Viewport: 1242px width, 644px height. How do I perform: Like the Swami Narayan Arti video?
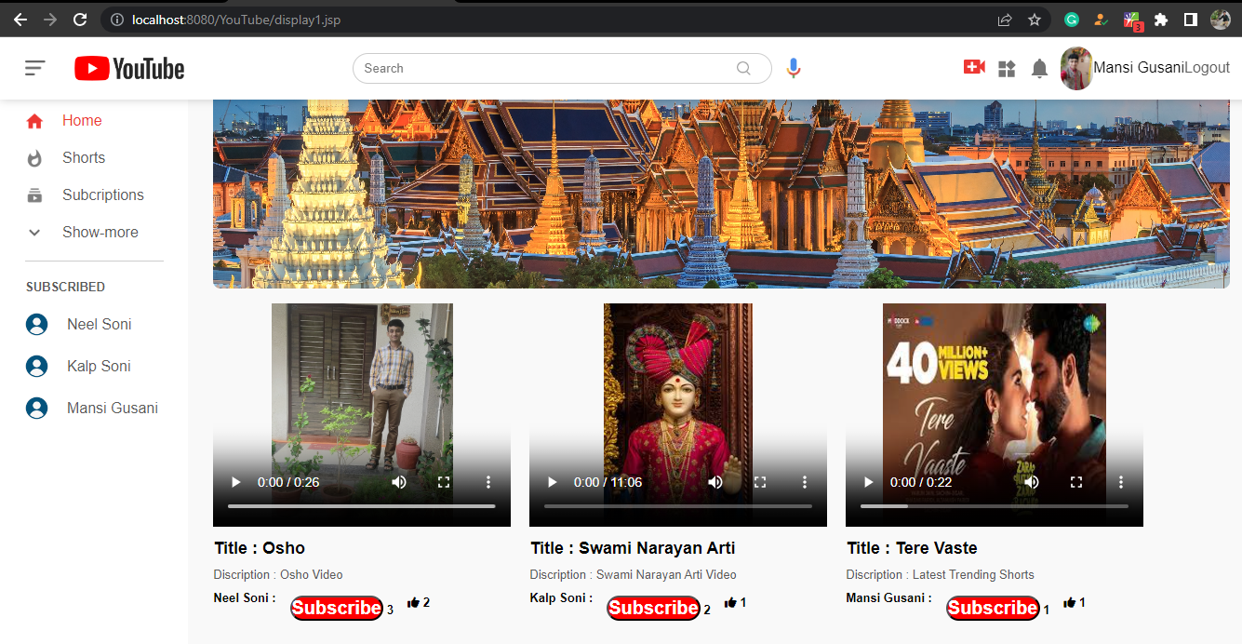[730, 602]
